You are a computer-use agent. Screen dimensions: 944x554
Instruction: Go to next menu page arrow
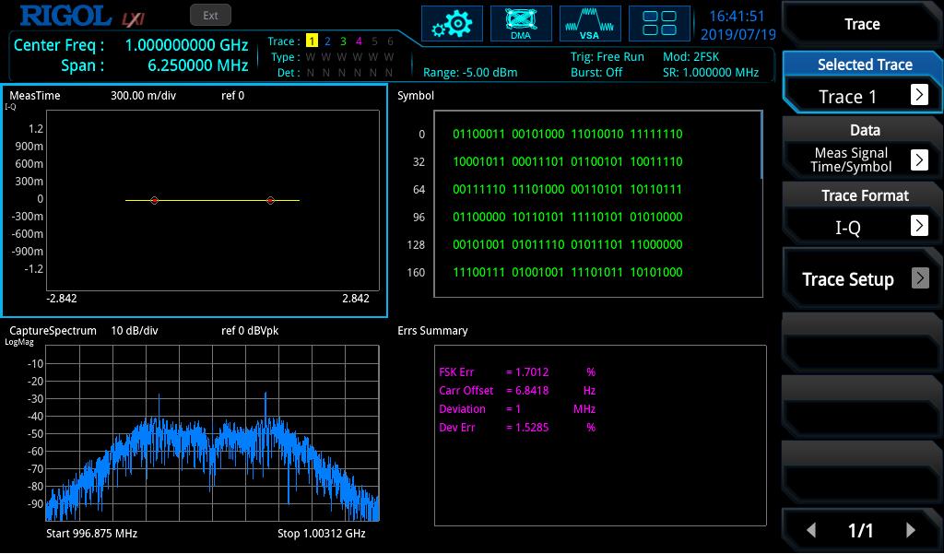910,530
